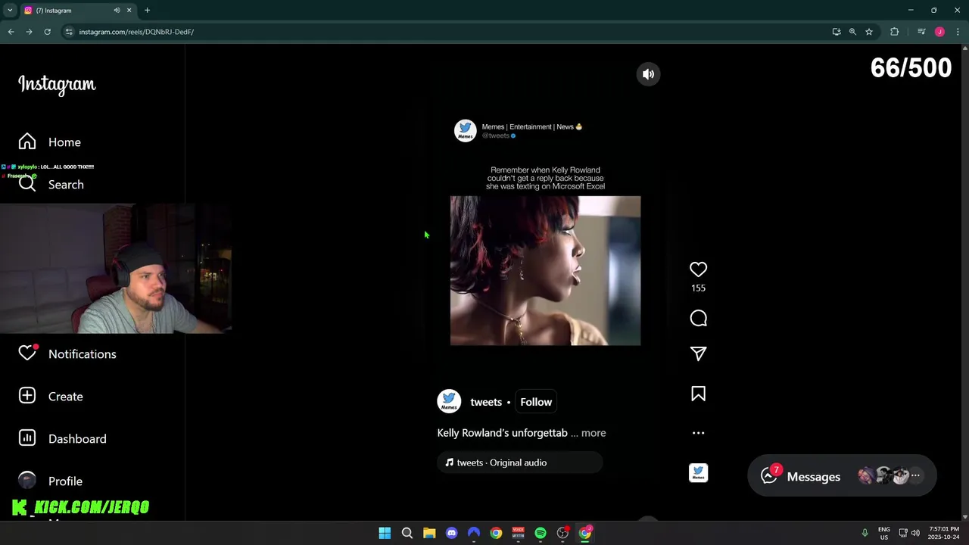
Task: Mute the tab via its speaker icon
Action: [x=117, y=11]
